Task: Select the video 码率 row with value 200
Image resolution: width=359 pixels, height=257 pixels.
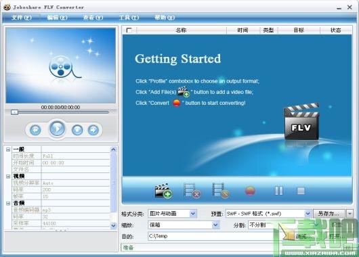Action: 61,190
